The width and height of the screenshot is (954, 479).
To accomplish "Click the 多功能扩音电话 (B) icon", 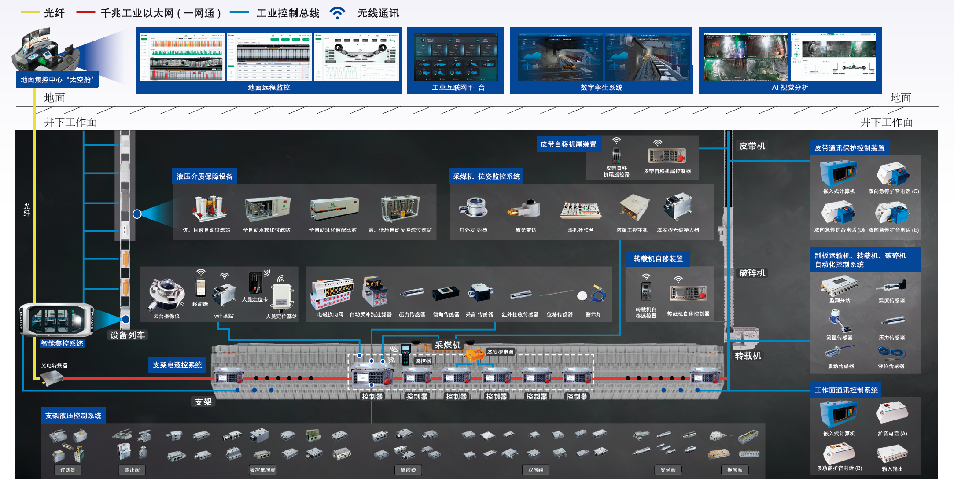I will pyautogui.click(x=839, y=453).
